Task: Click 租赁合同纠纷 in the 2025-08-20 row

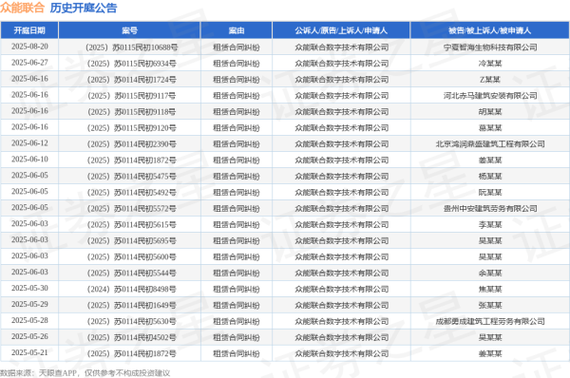Action: coord(237,47)
